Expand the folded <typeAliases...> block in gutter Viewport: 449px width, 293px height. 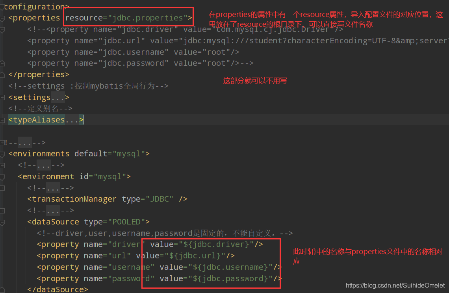tap(2, 120)
